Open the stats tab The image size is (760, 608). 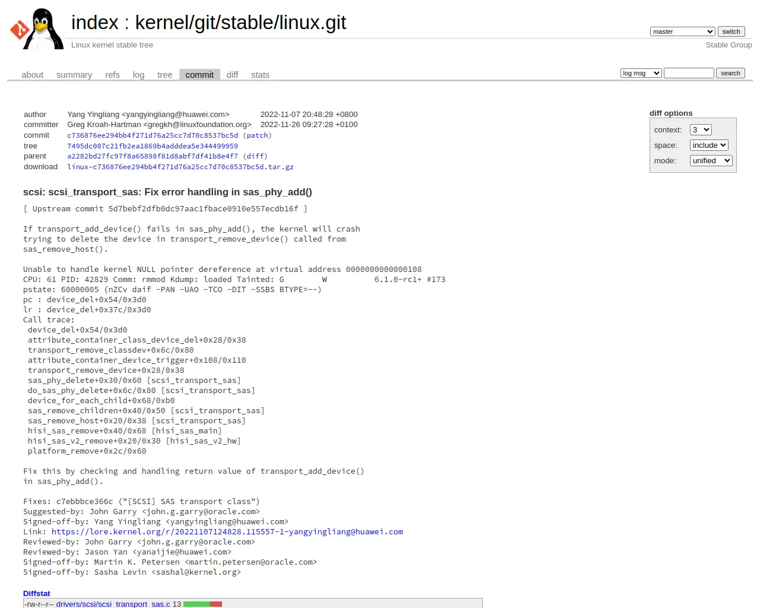260,75
